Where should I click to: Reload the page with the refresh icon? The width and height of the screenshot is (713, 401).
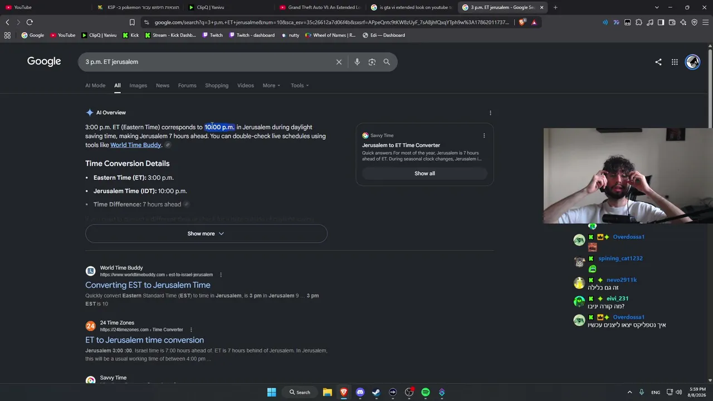coord(30,22)
